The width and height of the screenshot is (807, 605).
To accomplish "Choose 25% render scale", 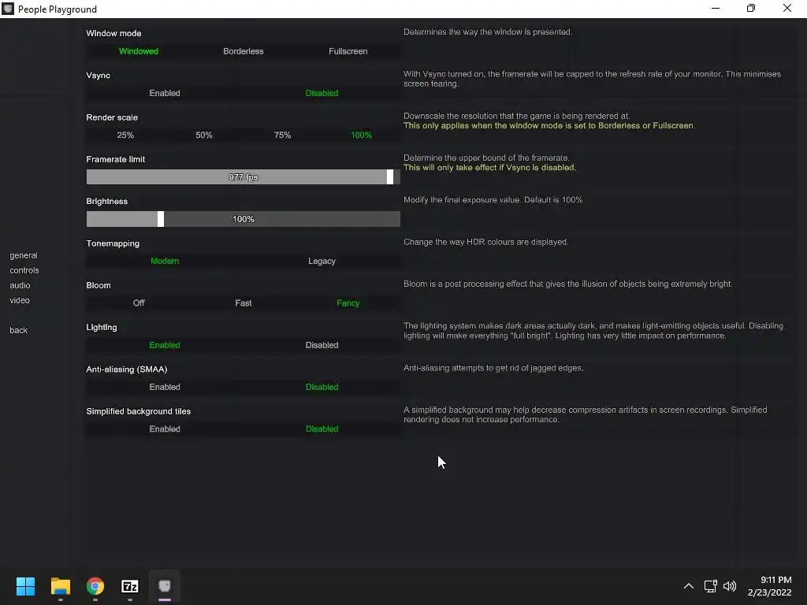I will click(x=125, y=135).
